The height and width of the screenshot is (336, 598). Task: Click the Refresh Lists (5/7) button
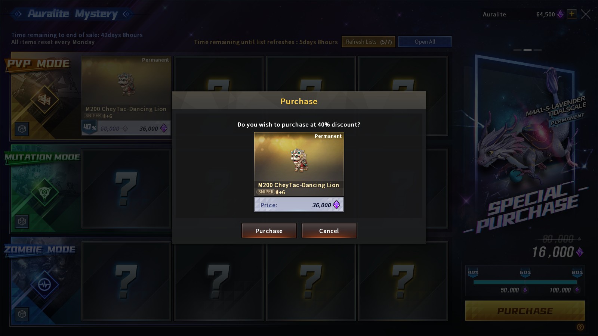(369, 42)
